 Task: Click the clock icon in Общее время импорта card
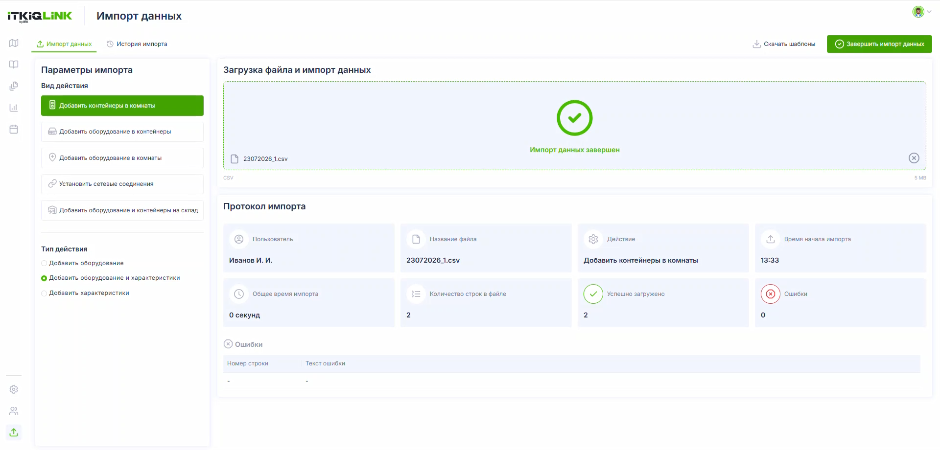(239, 294)
